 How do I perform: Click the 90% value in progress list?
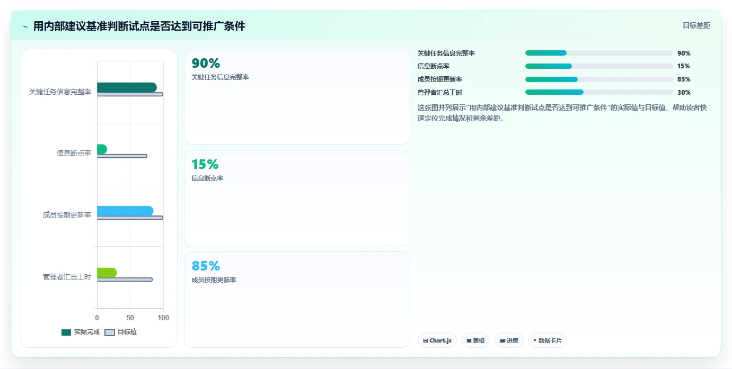(684, 53)
